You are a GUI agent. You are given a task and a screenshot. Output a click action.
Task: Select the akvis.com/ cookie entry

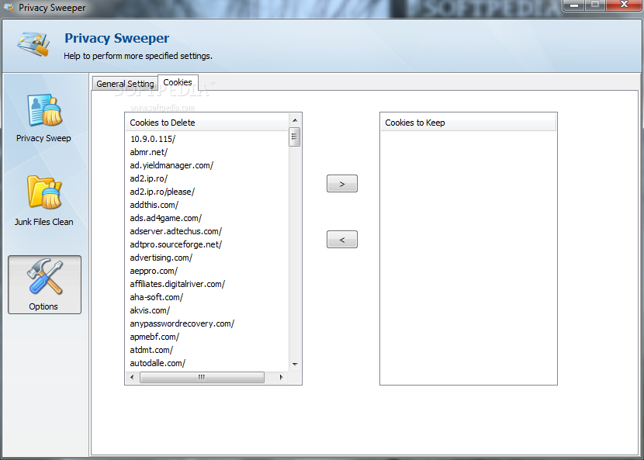pos(150,310)
